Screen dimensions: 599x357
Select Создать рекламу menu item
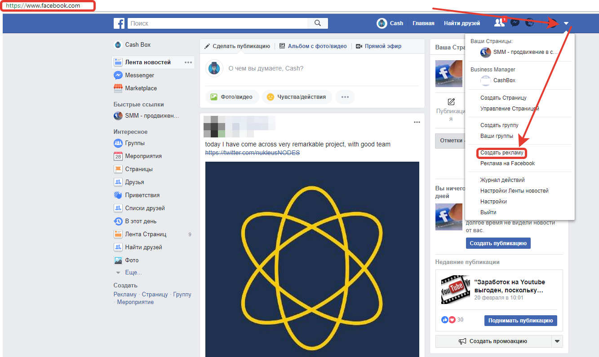pos(501,153)
